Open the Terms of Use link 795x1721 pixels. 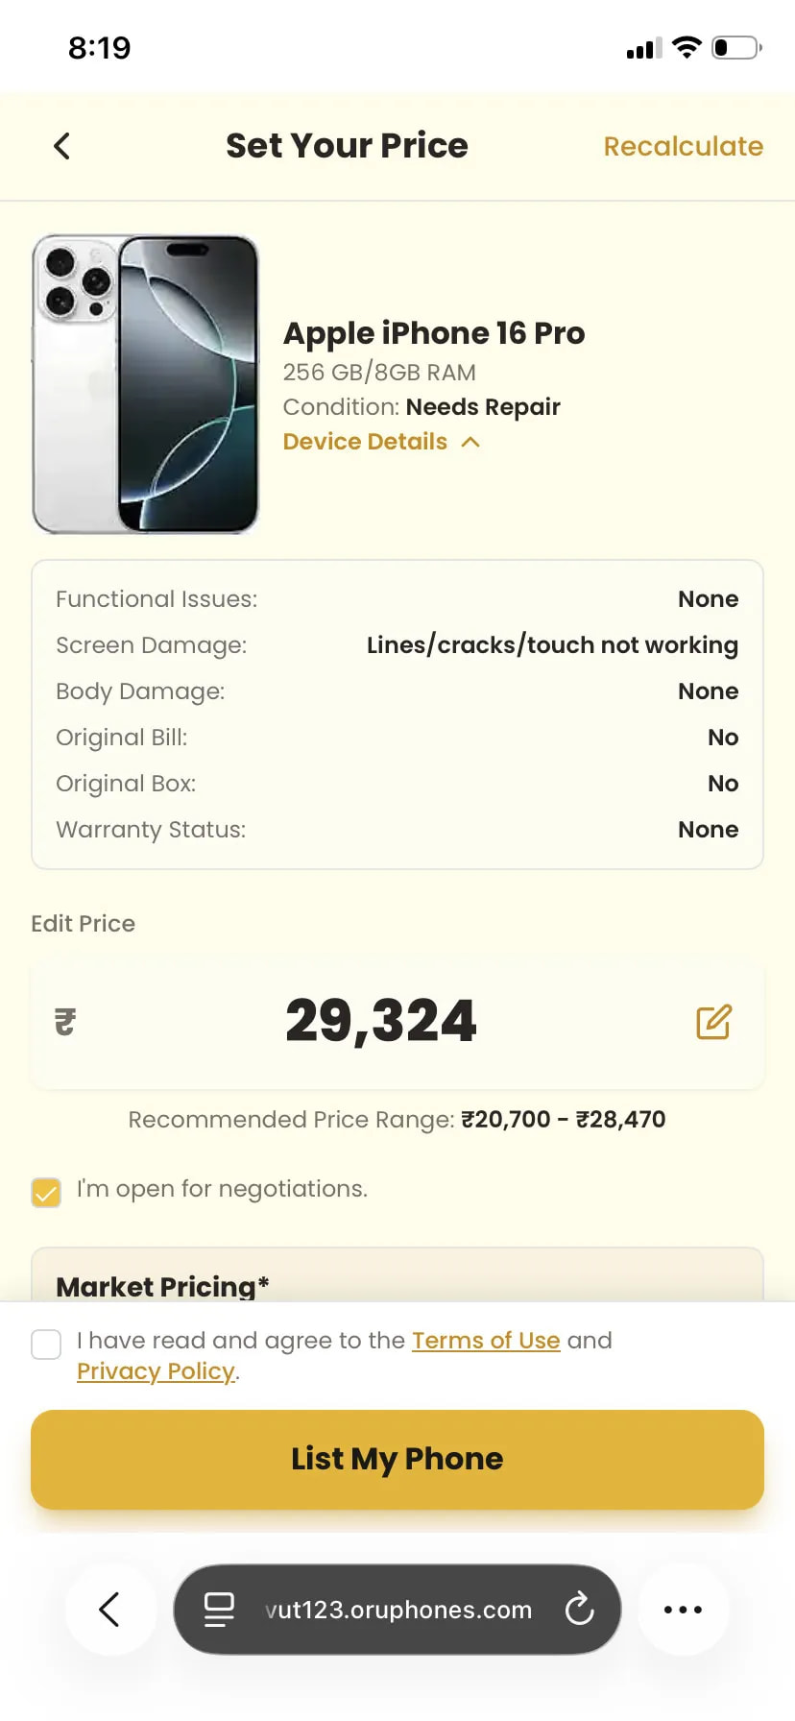(x=486, y=1340)
